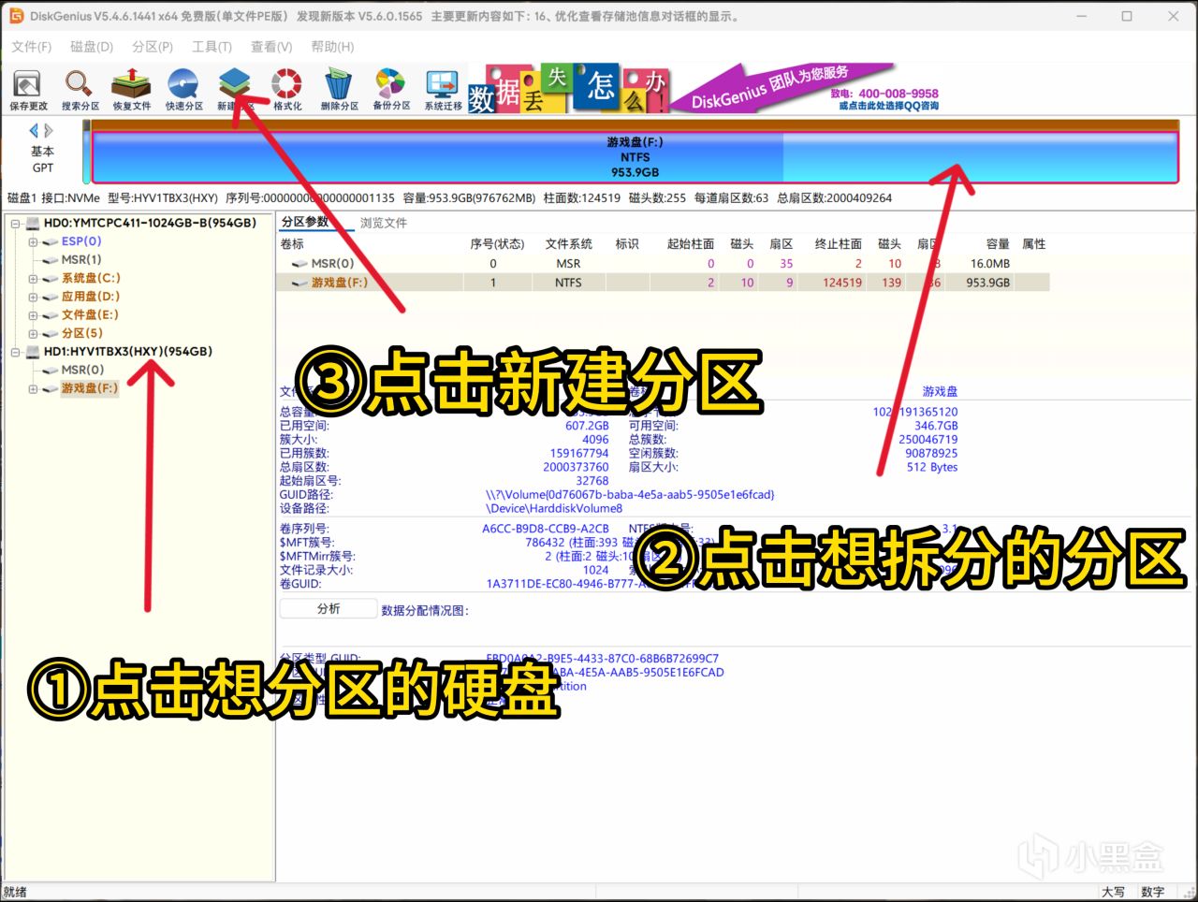Select the 游戏盘(F:) row in partition table
The image size is (1198, 902).
(x=663, y=283)
